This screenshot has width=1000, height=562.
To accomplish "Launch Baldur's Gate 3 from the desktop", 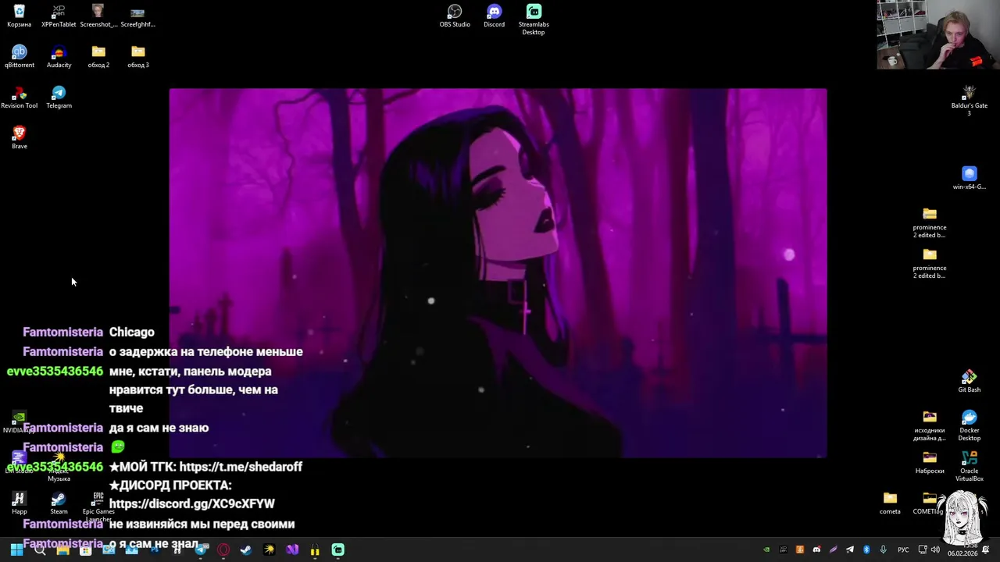I will 969,101.
